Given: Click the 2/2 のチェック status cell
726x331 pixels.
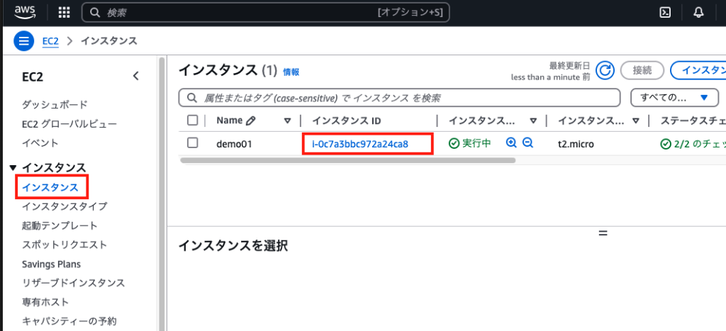Looking at the screenshot, I should (x=693, y=143).
